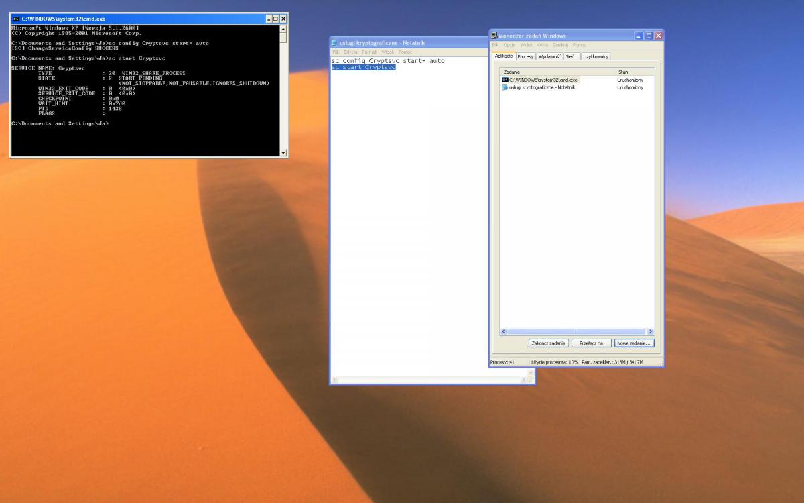The height and width of the screenshot is (503, 804).
Task: Click the 'START_PENDING' STATE line in cmd
Action: tap(100, 78)
